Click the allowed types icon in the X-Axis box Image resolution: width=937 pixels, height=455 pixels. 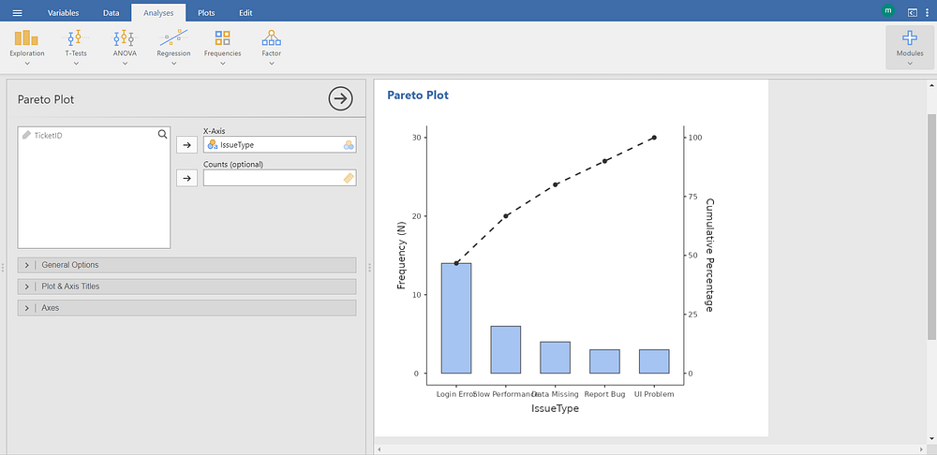tap(349, 145)
